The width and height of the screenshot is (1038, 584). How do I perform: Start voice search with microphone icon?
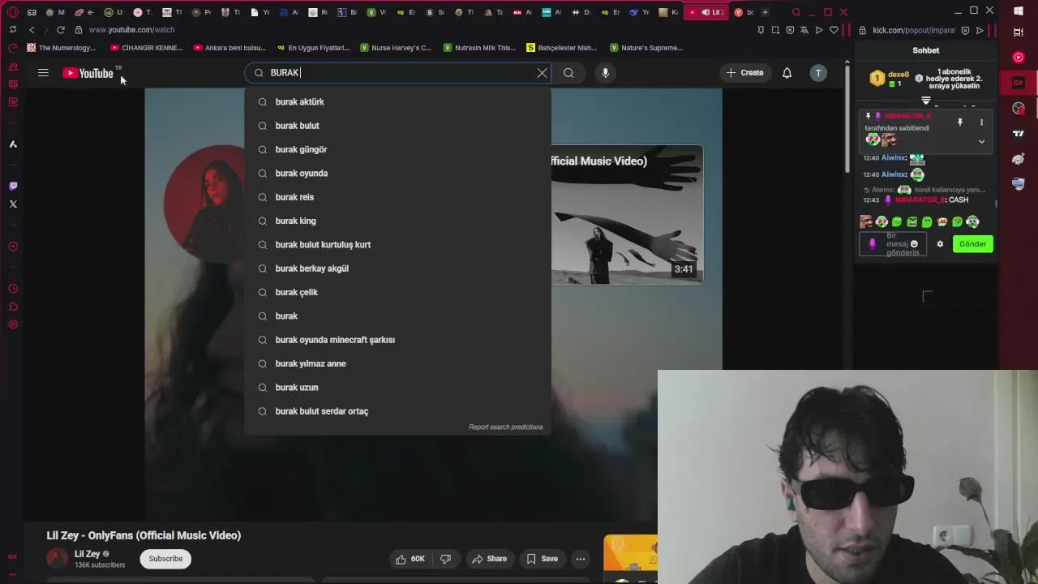tap(605, 73)
